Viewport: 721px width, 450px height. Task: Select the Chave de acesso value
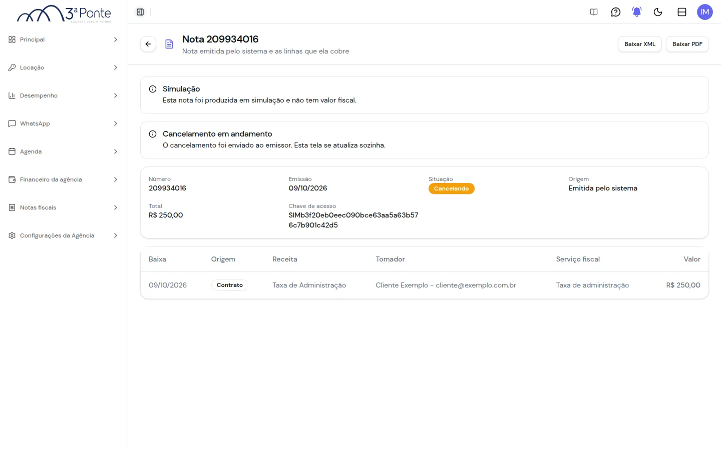click(x=353, y=220)
